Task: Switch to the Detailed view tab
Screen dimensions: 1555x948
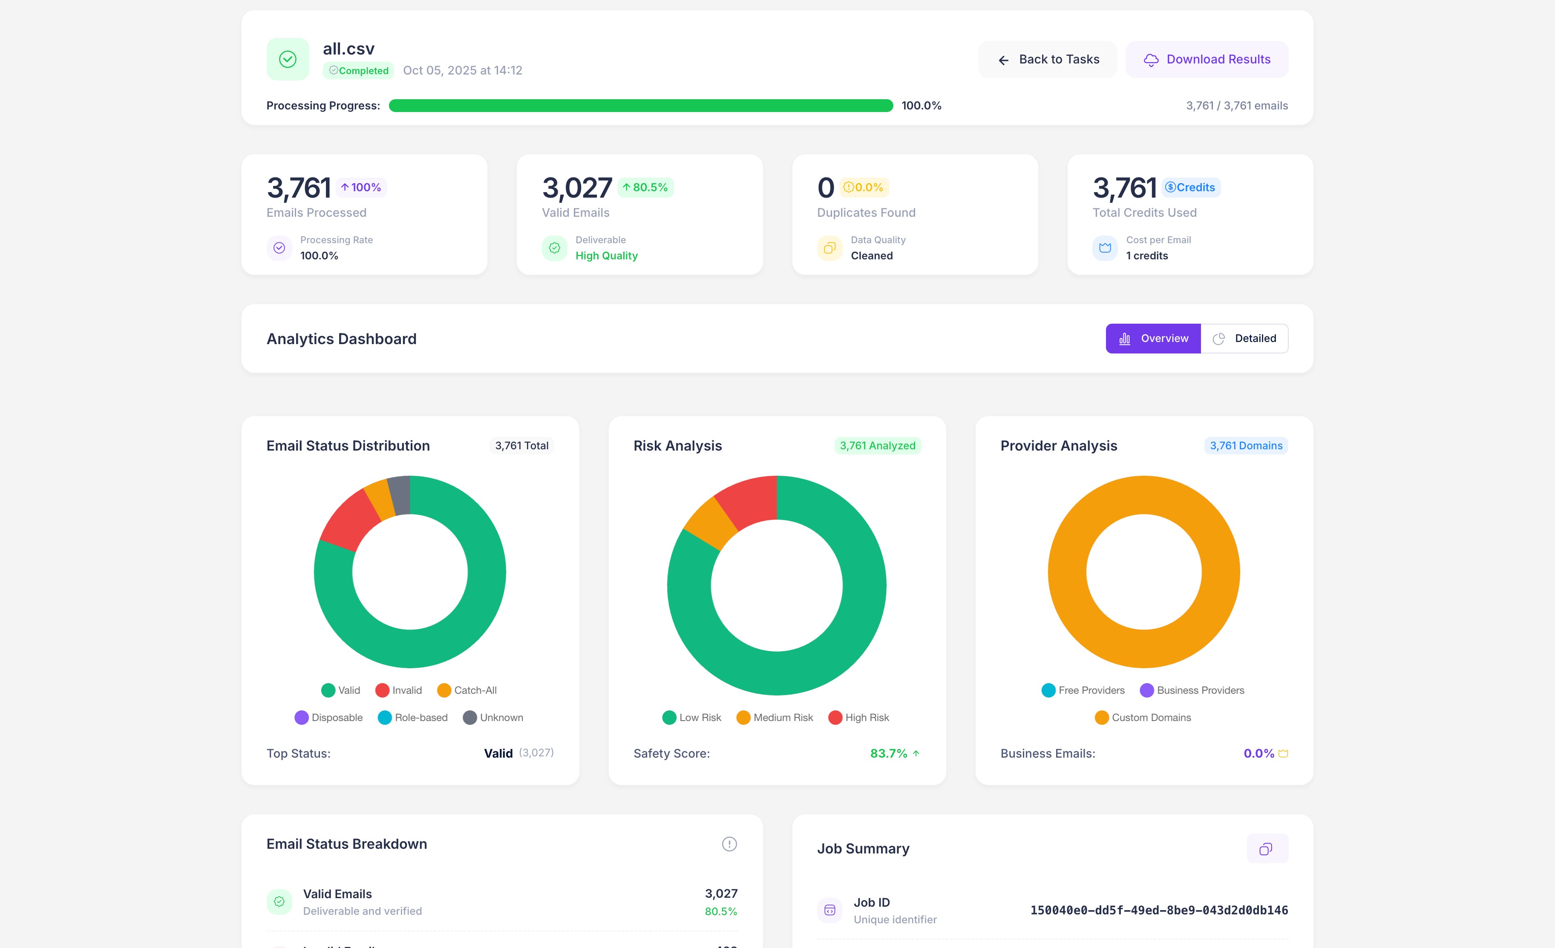Action: (1244, 339)
